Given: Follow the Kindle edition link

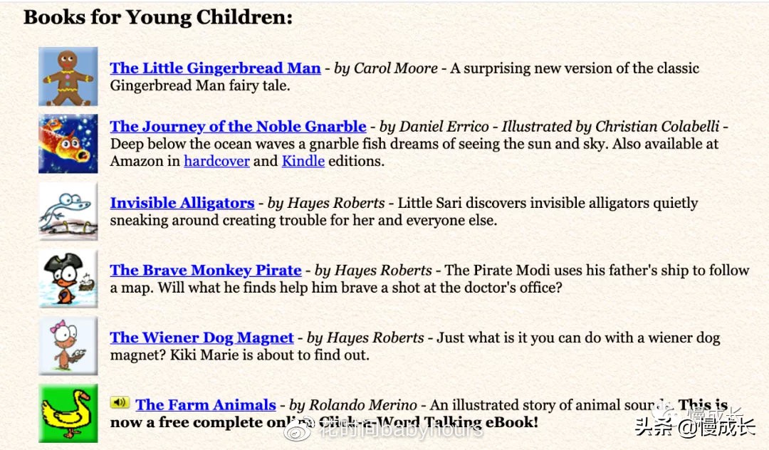Looking at the screenshot, I should click(x=303, y=161).
